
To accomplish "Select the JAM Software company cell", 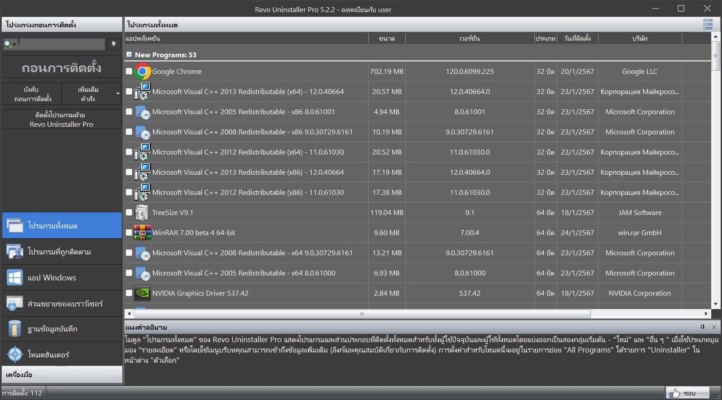I will pos(640,212).
